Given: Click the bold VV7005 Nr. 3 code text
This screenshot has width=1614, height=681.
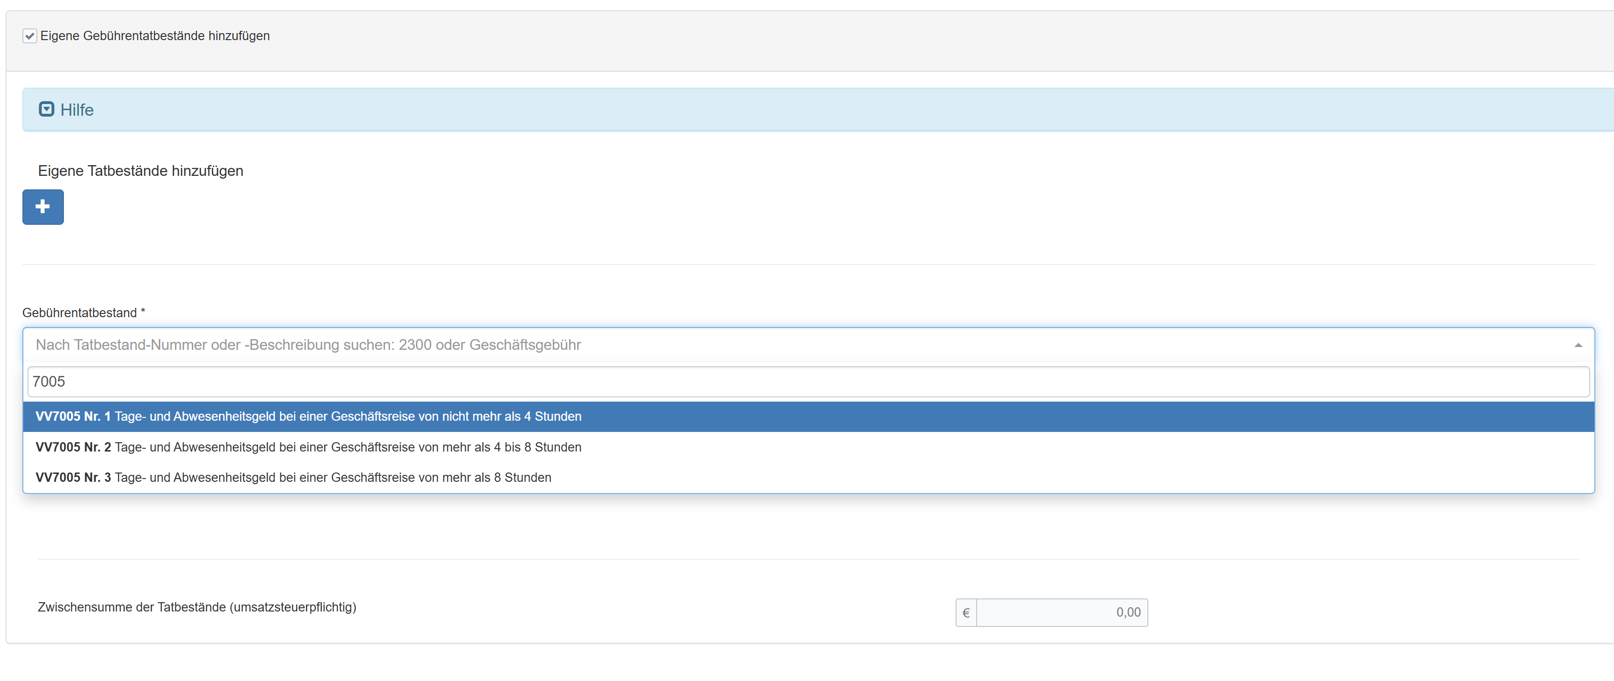Looking at the screenshot, I should [73, 477].
